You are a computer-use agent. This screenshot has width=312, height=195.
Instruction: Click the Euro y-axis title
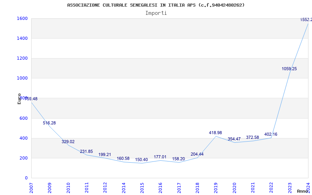point(19,99)
